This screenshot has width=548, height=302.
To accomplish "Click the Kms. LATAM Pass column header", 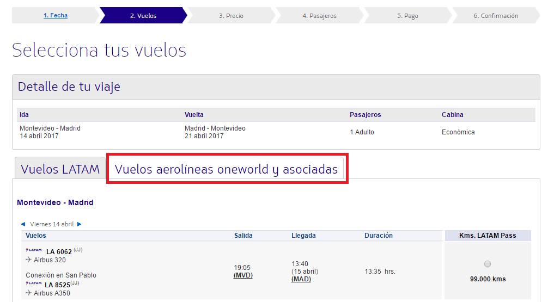I will click(488, 235).
